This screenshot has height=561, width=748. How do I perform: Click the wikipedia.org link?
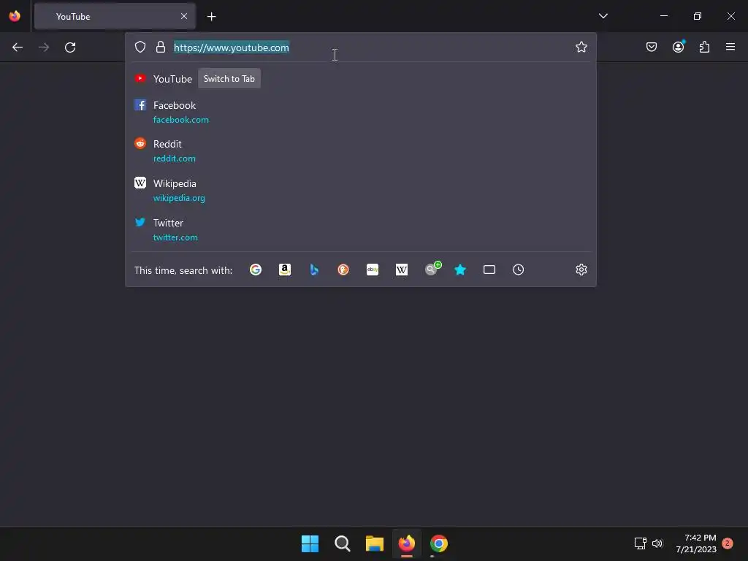pyautogui.click(x=179, y=198)
